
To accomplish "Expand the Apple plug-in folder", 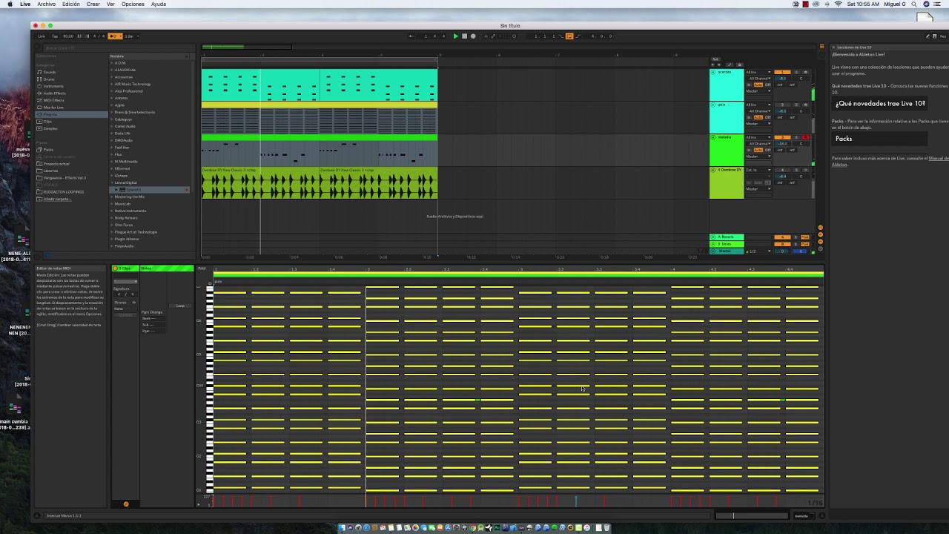I will [112, 105].
